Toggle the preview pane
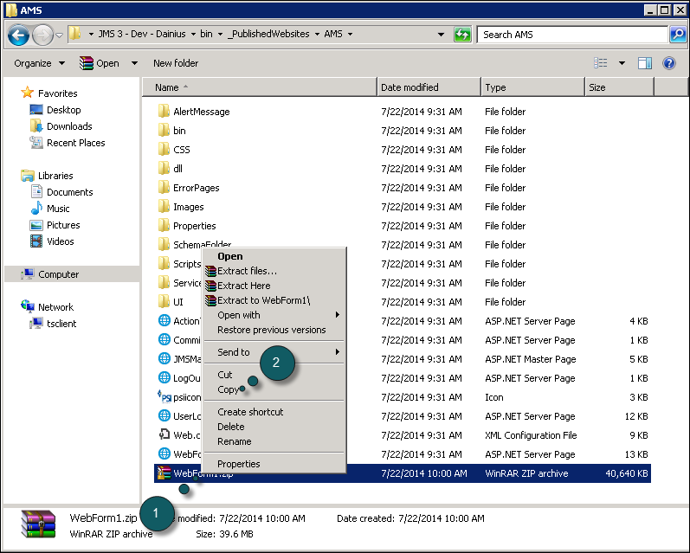This screenshot has height=553, width=690. point(645,63)
